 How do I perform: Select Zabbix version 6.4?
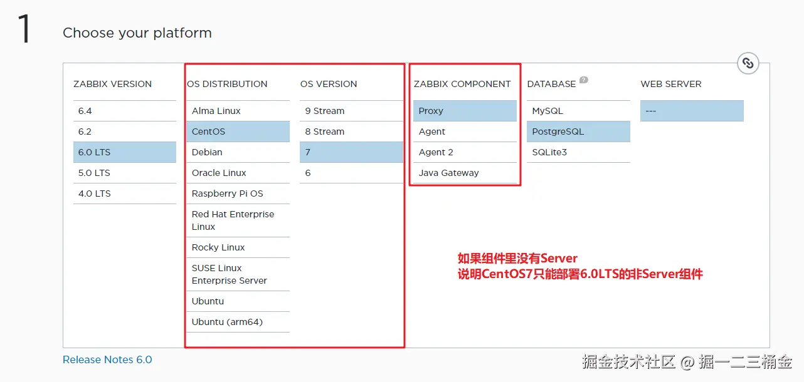(x=125, y=111)
